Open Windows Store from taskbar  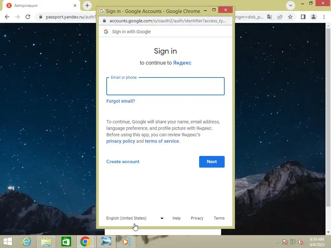pyautogui.click(x=66, y=242)
